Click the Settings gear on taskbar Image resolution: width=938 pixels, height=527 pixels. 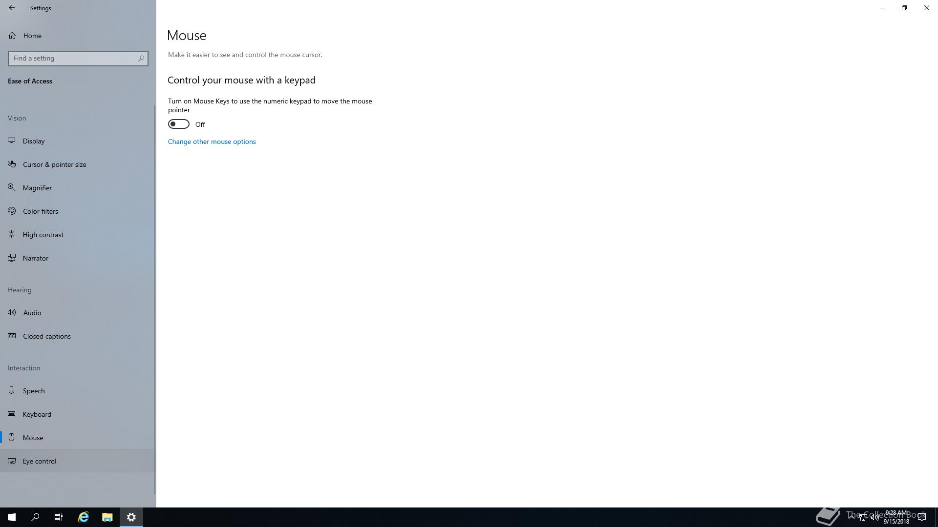point(131,517)
